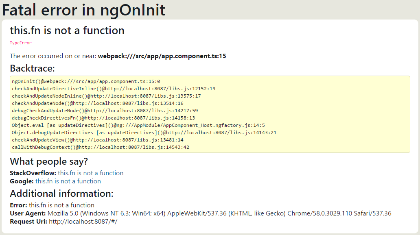Viewport: 420px width, 235px height.
Task: Open the Google search link for the error
Action: click(67, 181)
